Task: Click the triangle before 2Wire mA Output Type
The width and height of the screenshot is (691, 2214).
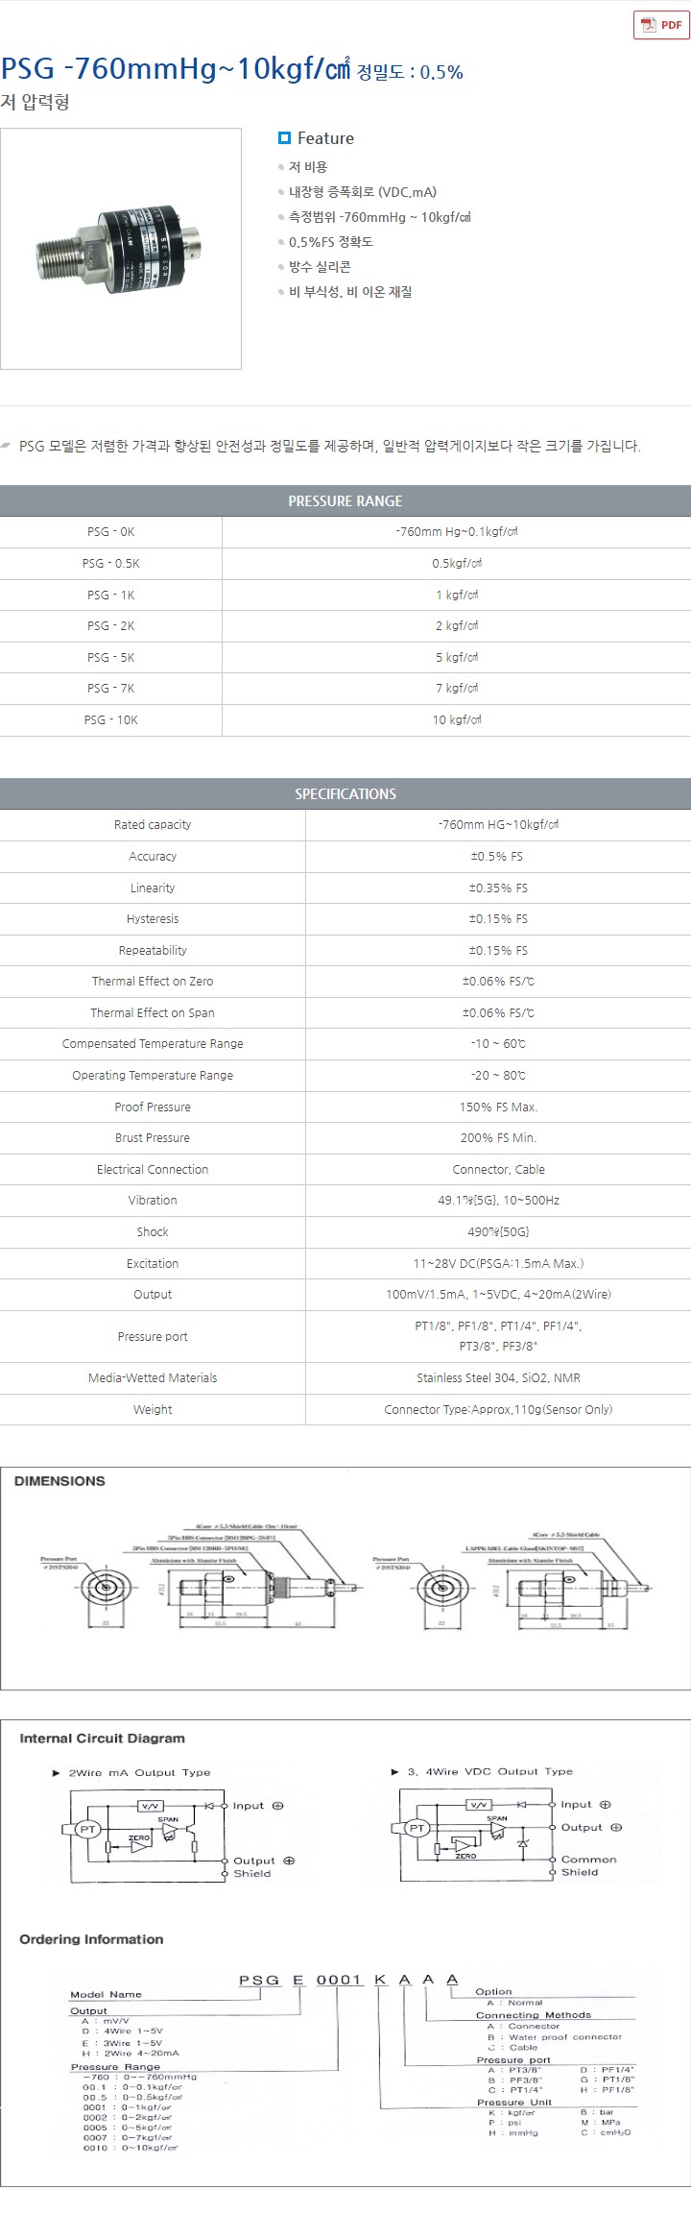Action: pyautogui.click(x=57, y=1773)
